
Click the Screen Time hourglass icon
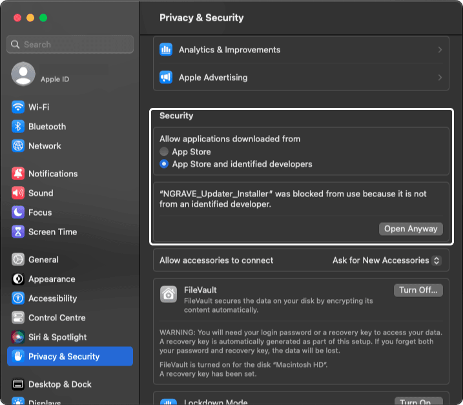click(18, 232)
